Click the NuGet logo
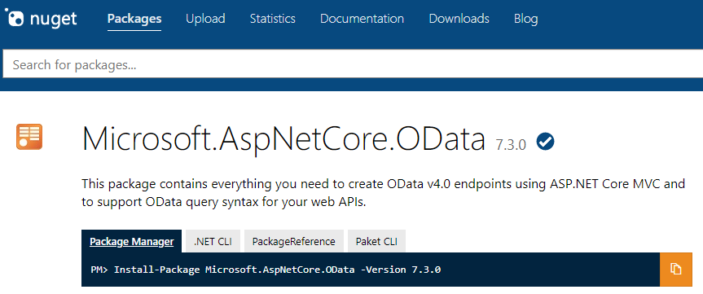Image resolution: width=703 pixels, height=294 pixels. tap(41, 19)
